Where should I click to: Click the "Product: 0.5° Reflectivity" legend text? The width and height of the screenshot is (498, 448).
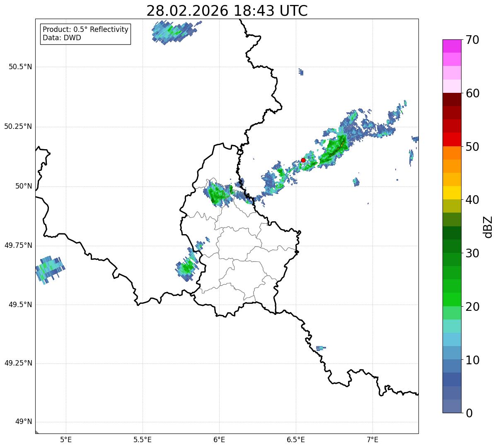(85, 30)
